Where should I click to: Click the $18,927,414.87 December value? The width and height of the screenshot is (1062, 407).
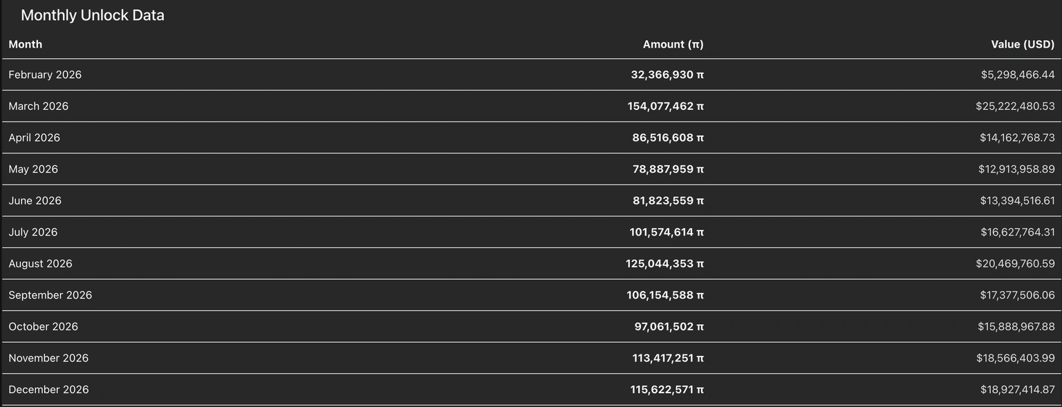coord(1017,389)
